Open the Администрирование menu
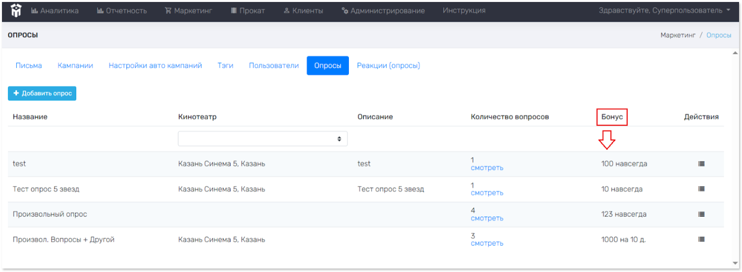 coord(383,10)
